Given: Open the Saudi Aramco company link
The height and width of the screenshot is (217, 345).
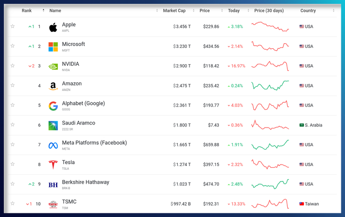Looking at the screenshot, I should coord(79,123).
